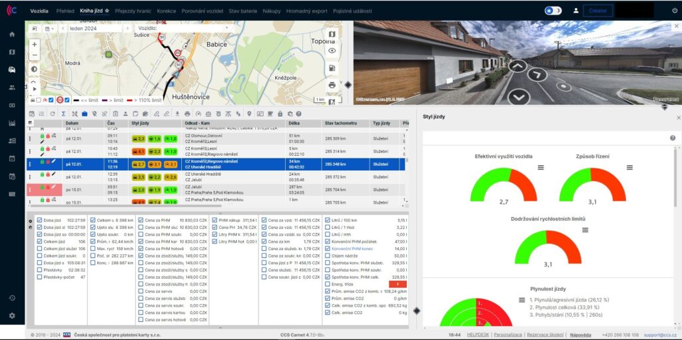
Task: Click the map play route button
Action: [35, 88]
